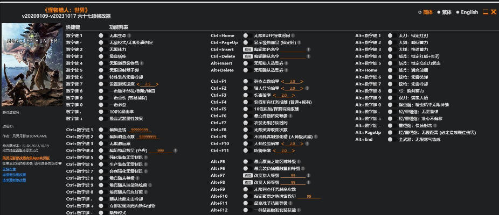The height and width of the screenshot is (215, 499).
Task: Select the 简体 language radio option
Action: 426,12
